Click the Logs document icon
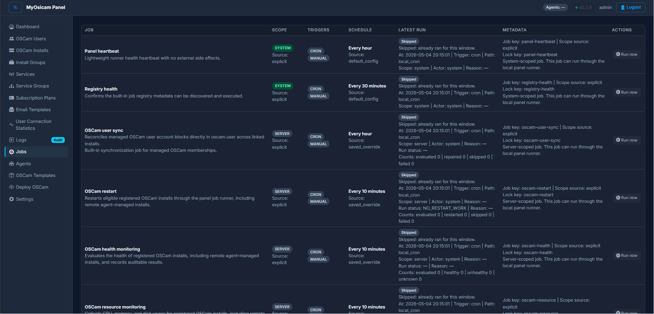Screen dimensions: 654x314 tap(11, 140)
